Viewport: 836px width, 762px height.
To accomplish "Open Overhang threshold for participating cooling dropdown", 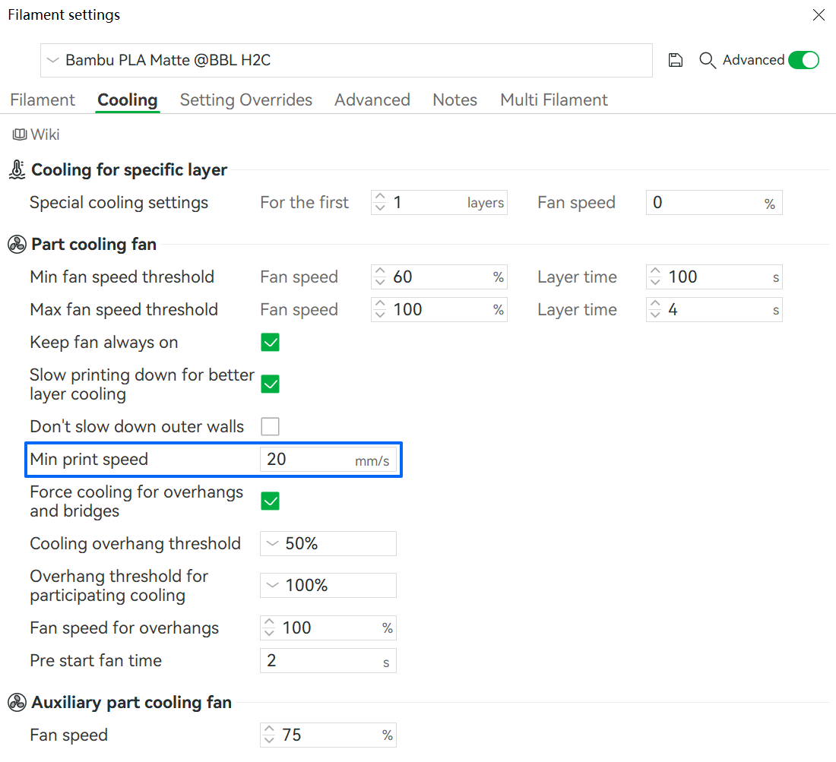I will (328, 585).
